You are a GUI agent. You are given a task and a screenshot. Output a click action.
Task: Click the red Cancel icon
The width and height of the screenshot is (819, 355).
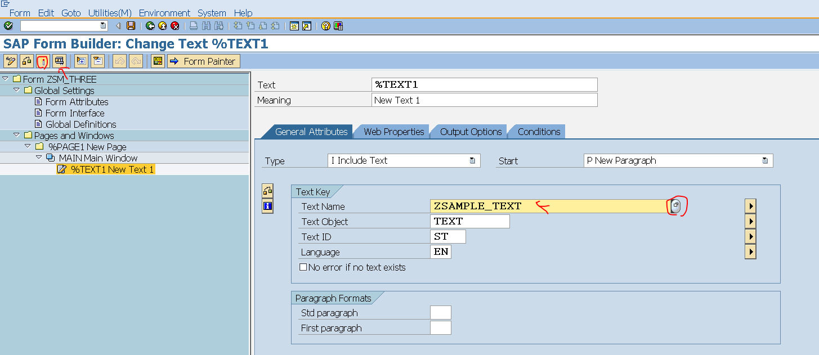175,26
